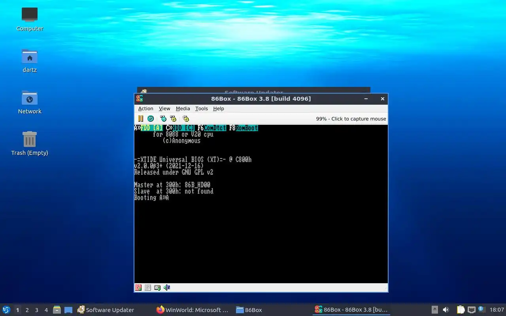Click the floppy drive A status icon
The width and height of the screenshot is (506, 316).
coord(138,288)
